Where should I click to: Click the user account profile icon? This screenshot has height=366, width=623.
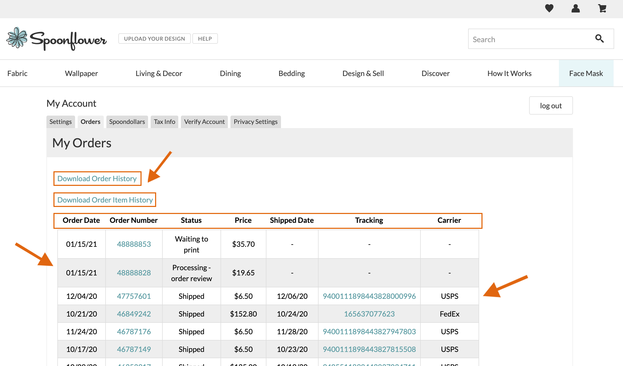click(x=576, y=8)
